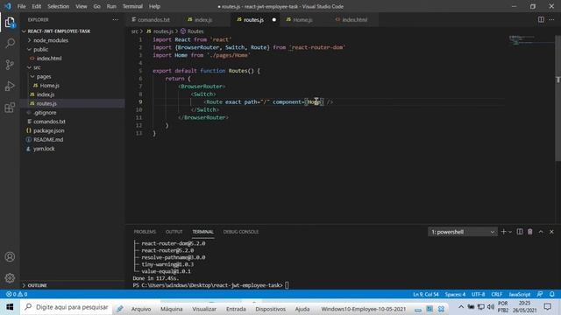This screenshot has width=561, height=315.
Task: Open the notifications bell in status bar
Action: tap(551, 294)
